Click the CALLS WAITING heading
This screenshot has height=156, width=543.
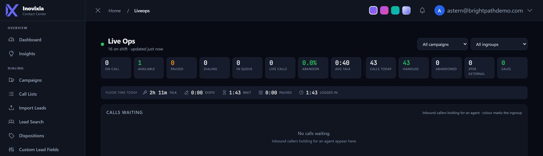point(125,113)
